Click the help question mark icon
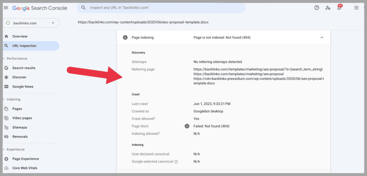Image resolution: width=367 pixels, height=176 pixels. click(x=317, y=8)
